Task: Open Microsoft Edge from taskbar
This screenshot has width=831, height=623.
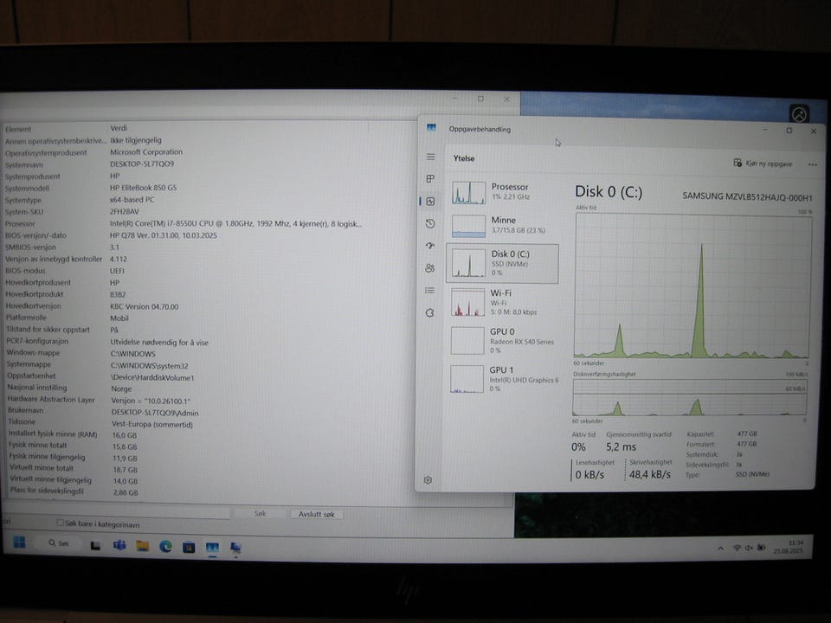Action: click(x=166, y=546)
